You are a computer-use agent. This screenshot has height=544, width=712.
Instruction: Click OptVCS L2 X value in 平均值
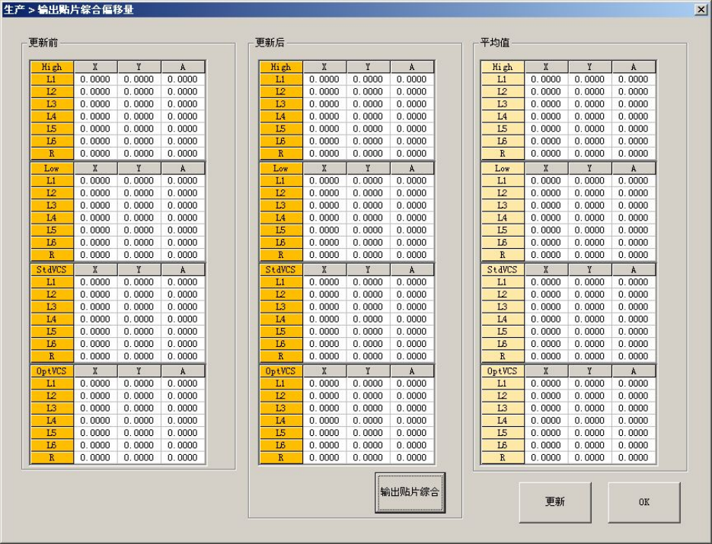tap(546, 396)
